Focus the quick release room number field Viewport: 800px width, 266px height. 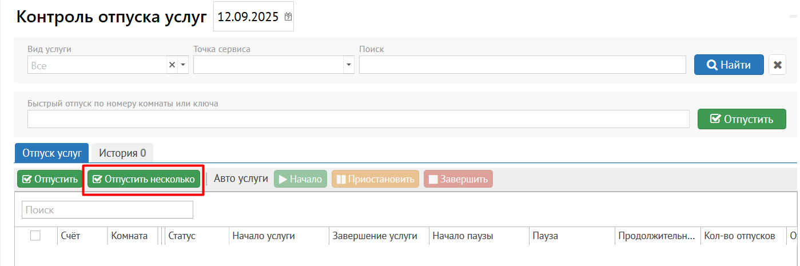click(x=358, y=119)
